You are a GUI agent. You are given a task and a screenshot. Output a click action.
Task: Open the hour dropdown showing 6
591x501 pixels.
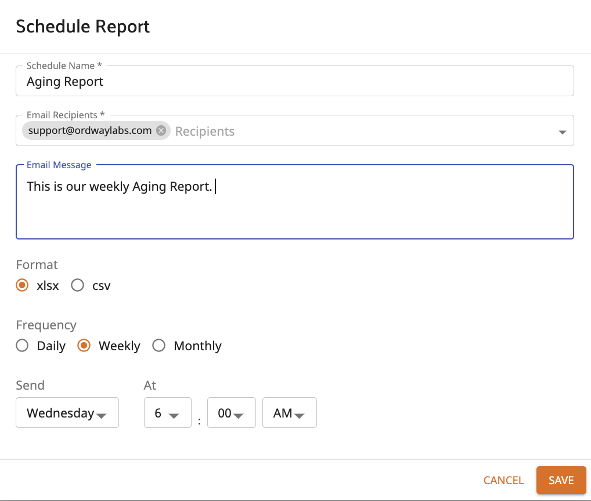(168, 412)
